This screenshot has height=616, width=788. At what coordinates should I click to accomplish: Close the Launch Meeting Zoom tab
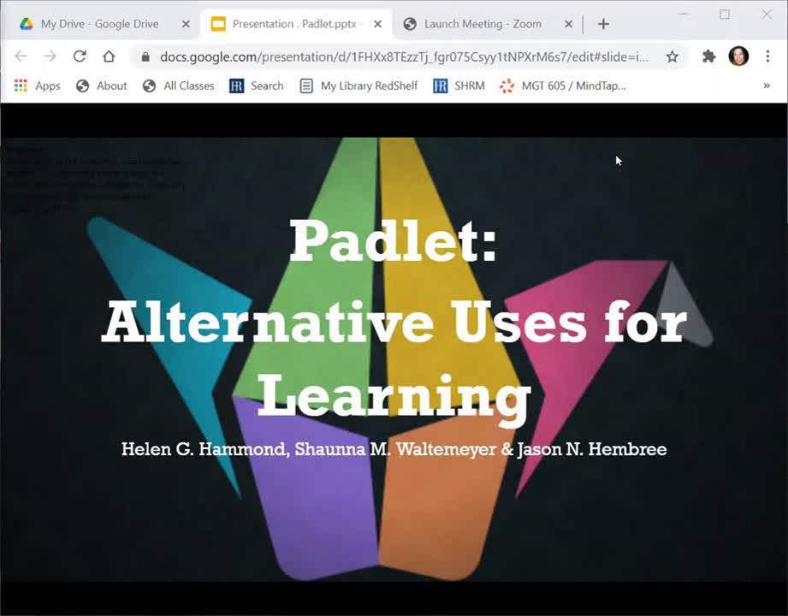pyautogui.click(x=568, y=24)
